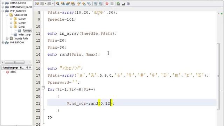Select the HTML5 & CSS3 project label
224x126 pixels.
(x=18, y=3)
